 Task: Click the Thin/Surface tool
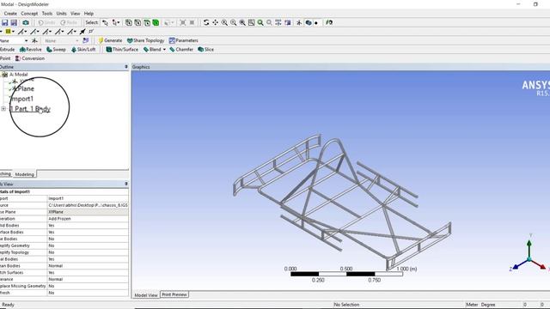tap(122, 50)
